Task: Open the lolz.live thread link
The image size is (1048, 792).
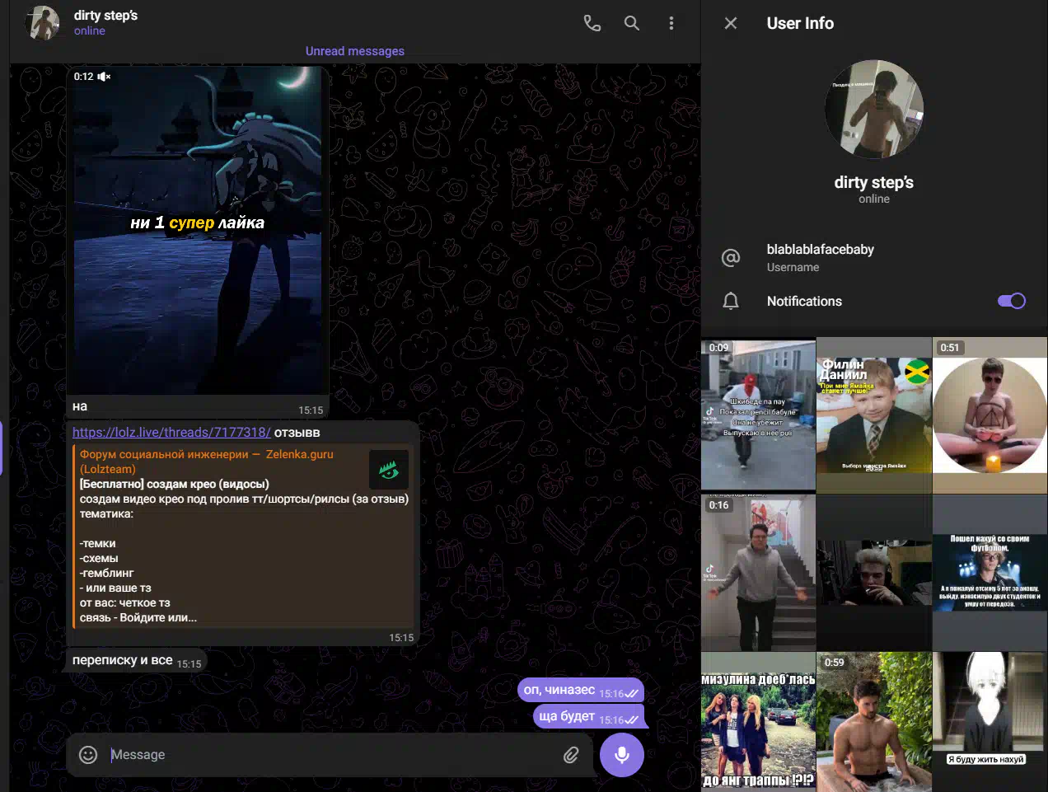Action: [x=171, y=432]
